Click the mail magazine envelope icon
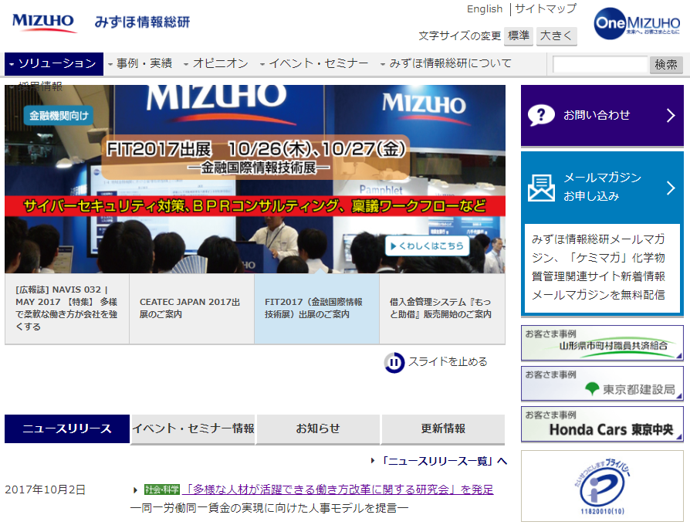The width and height of the screenshot is (690, 525). [541, 188]
